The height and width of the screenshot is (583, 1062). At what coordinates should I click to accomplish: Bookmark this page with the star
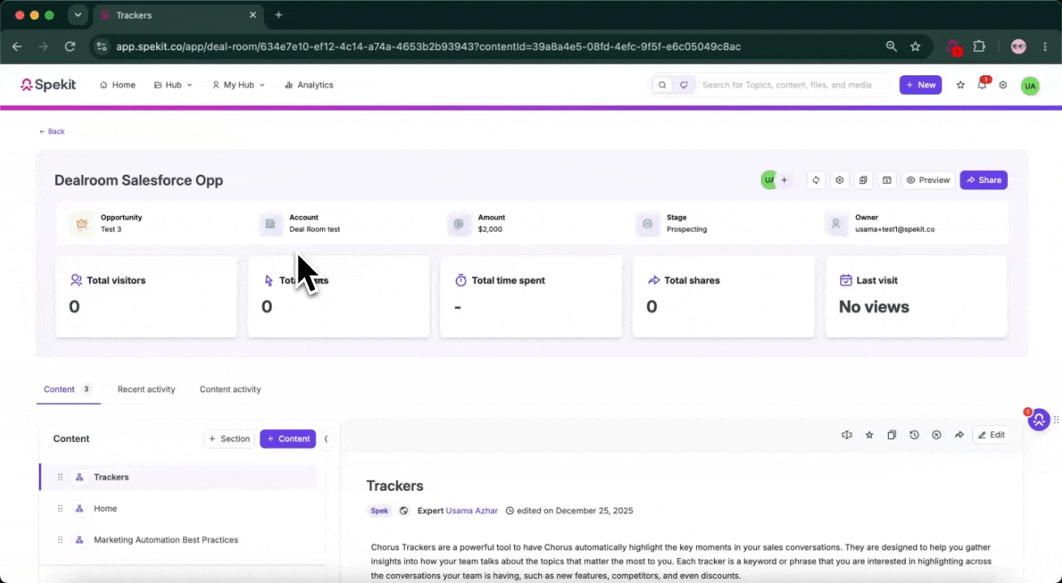915,47
